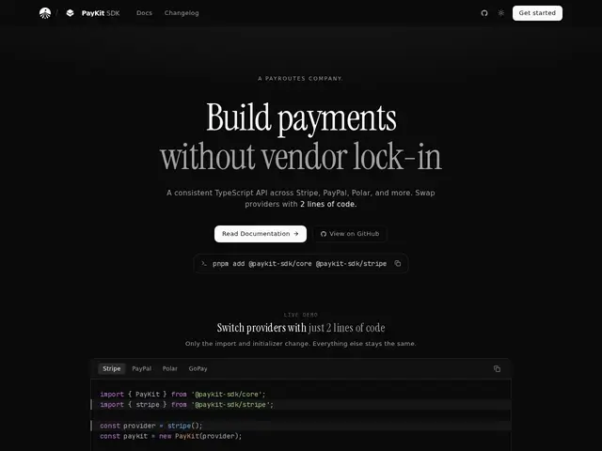Viewport: 602px width, 451px height.
Task: Copy the pnpm install command
Action: (398, 263)
